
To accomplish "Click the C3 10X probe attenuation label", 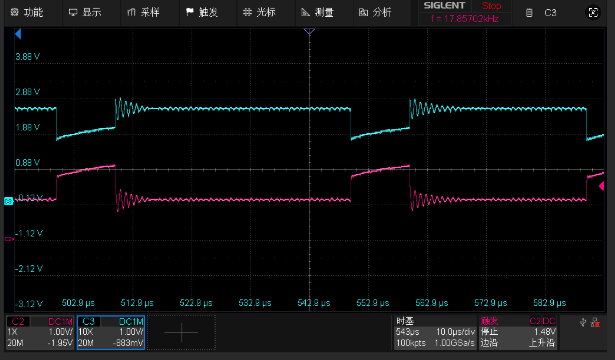I will tap(85, 332).
